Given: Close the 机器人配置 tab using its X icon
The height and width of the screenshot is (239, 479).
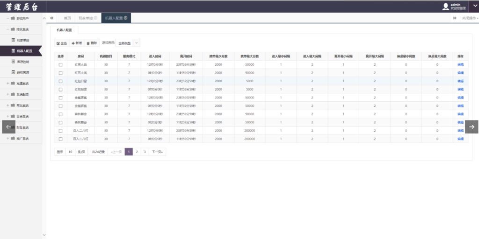Looking at the screenshot, I should 125,18.
